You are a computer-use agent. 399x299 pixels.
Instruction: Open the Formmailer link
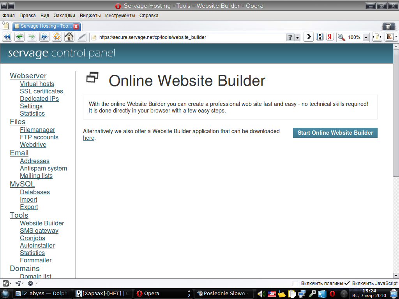36,260
